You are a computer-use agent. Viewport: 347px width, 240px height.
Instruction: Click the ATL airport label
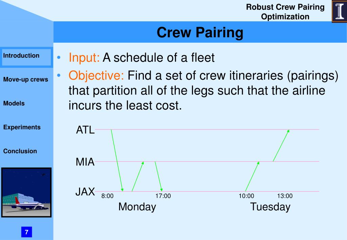85,130
